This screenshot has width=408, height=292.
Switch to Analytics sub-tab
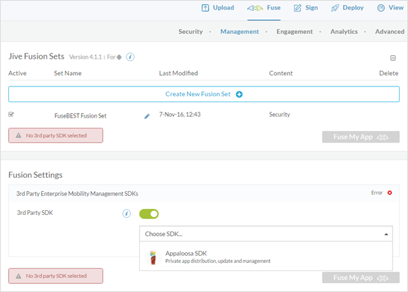click(x=344, y=32)
